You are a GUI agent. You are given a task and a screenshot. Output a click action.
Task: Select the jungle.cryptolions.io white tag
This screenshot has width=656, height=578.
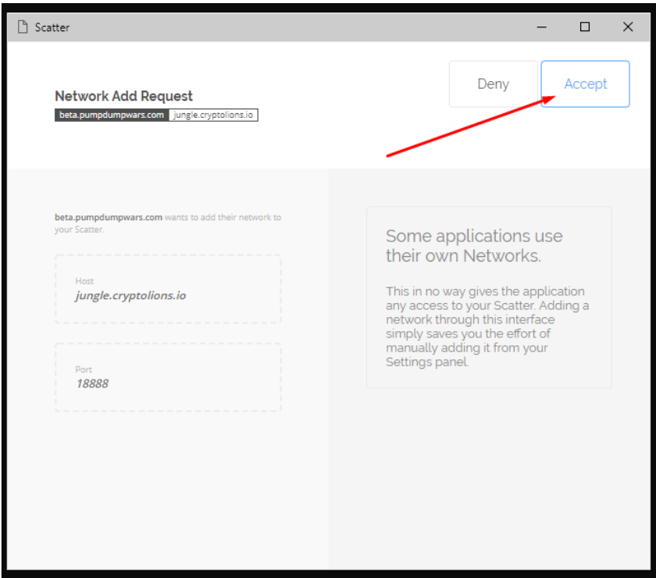pos(213,115)
